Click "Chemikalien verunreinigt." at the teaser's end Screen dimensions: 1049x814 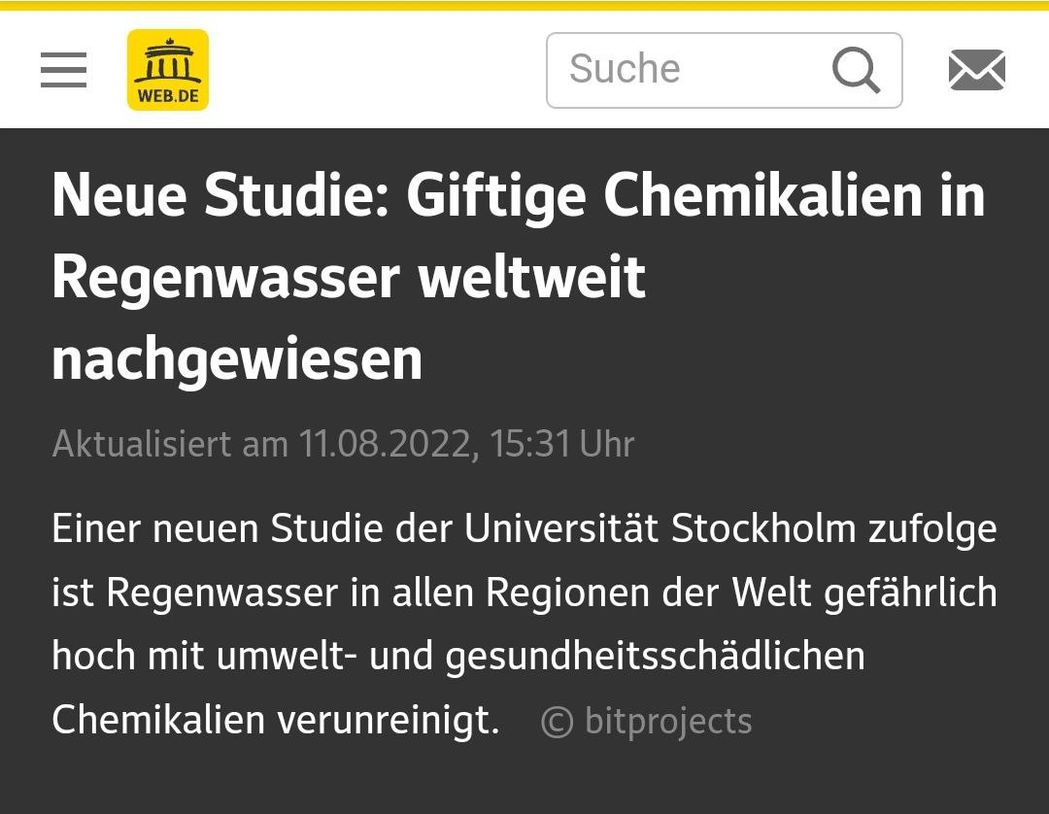(x=275, y=720)
